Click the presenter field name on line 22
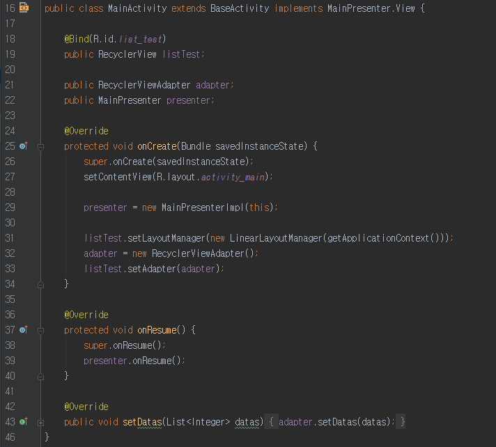 tap(188, 100)
